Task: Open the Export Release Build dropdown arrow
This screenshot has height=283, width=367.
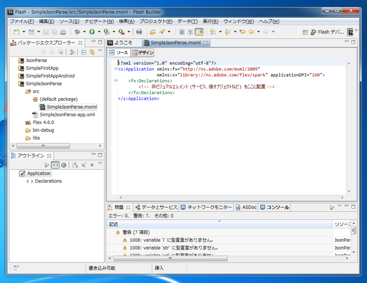Action: click(x=128, y=32)
